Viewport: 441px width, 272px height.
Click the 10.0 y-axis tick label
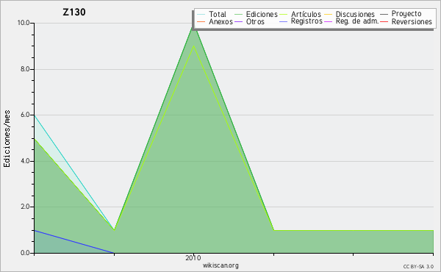(x=24, y=23)
